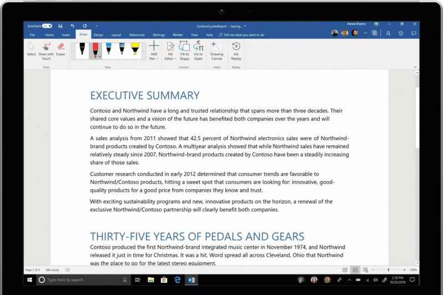Open the References tab

click(x=137, y=34)
